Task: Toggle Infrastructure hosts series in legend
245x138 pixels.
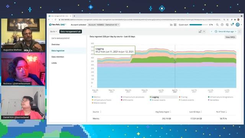Action: pos(101,100)
